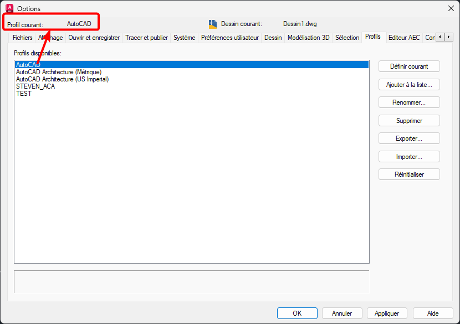This screenshot has width=460, height=324.
Task: Click the drawing file icon beside Dessin courant
Action: 213,24
